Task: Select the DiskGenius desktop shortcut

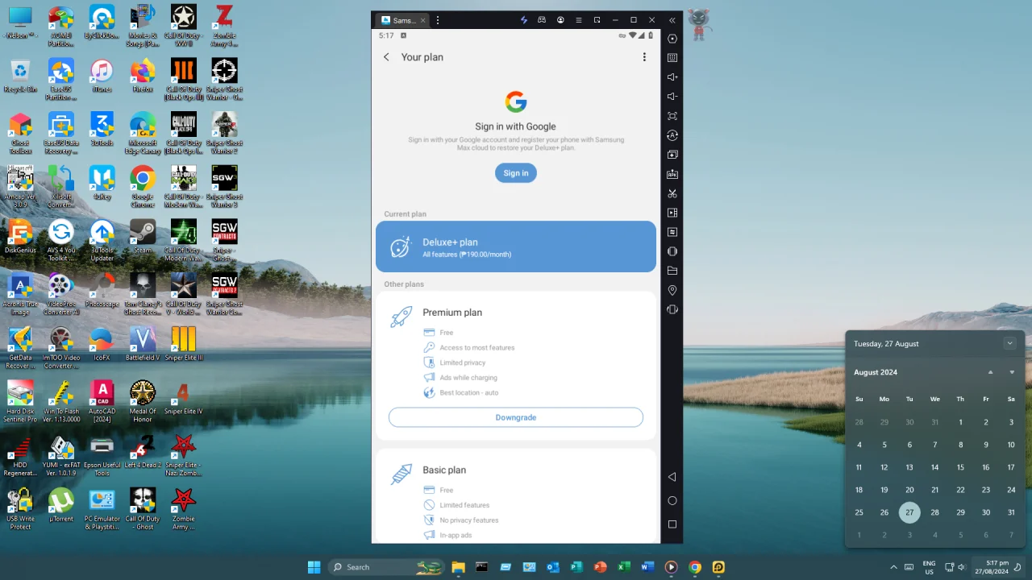Action: pos(20,237)
